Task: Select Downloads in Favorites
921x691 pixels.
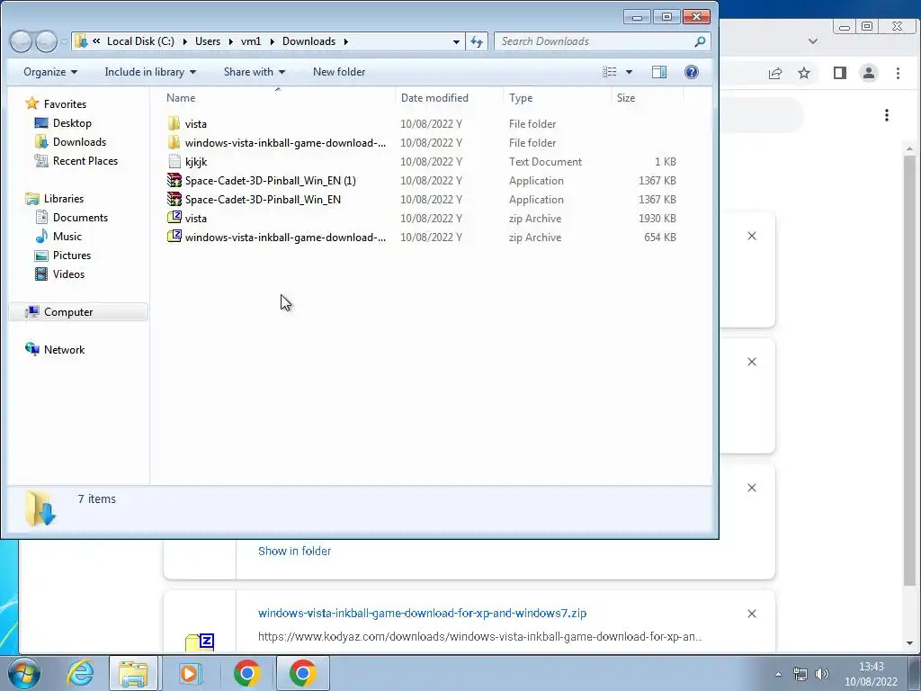Action: coord(79,141)
